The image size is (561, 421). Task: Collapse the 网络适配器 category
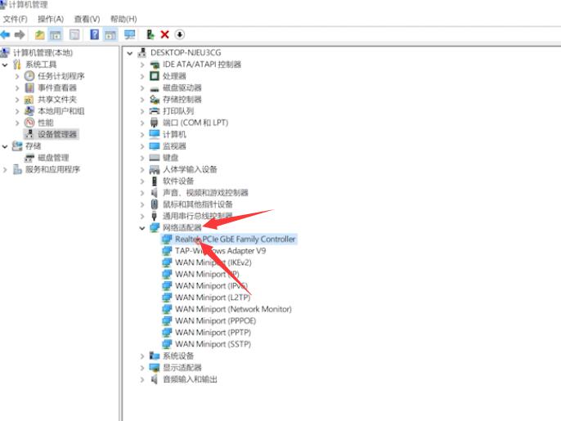tap(142, 228)
